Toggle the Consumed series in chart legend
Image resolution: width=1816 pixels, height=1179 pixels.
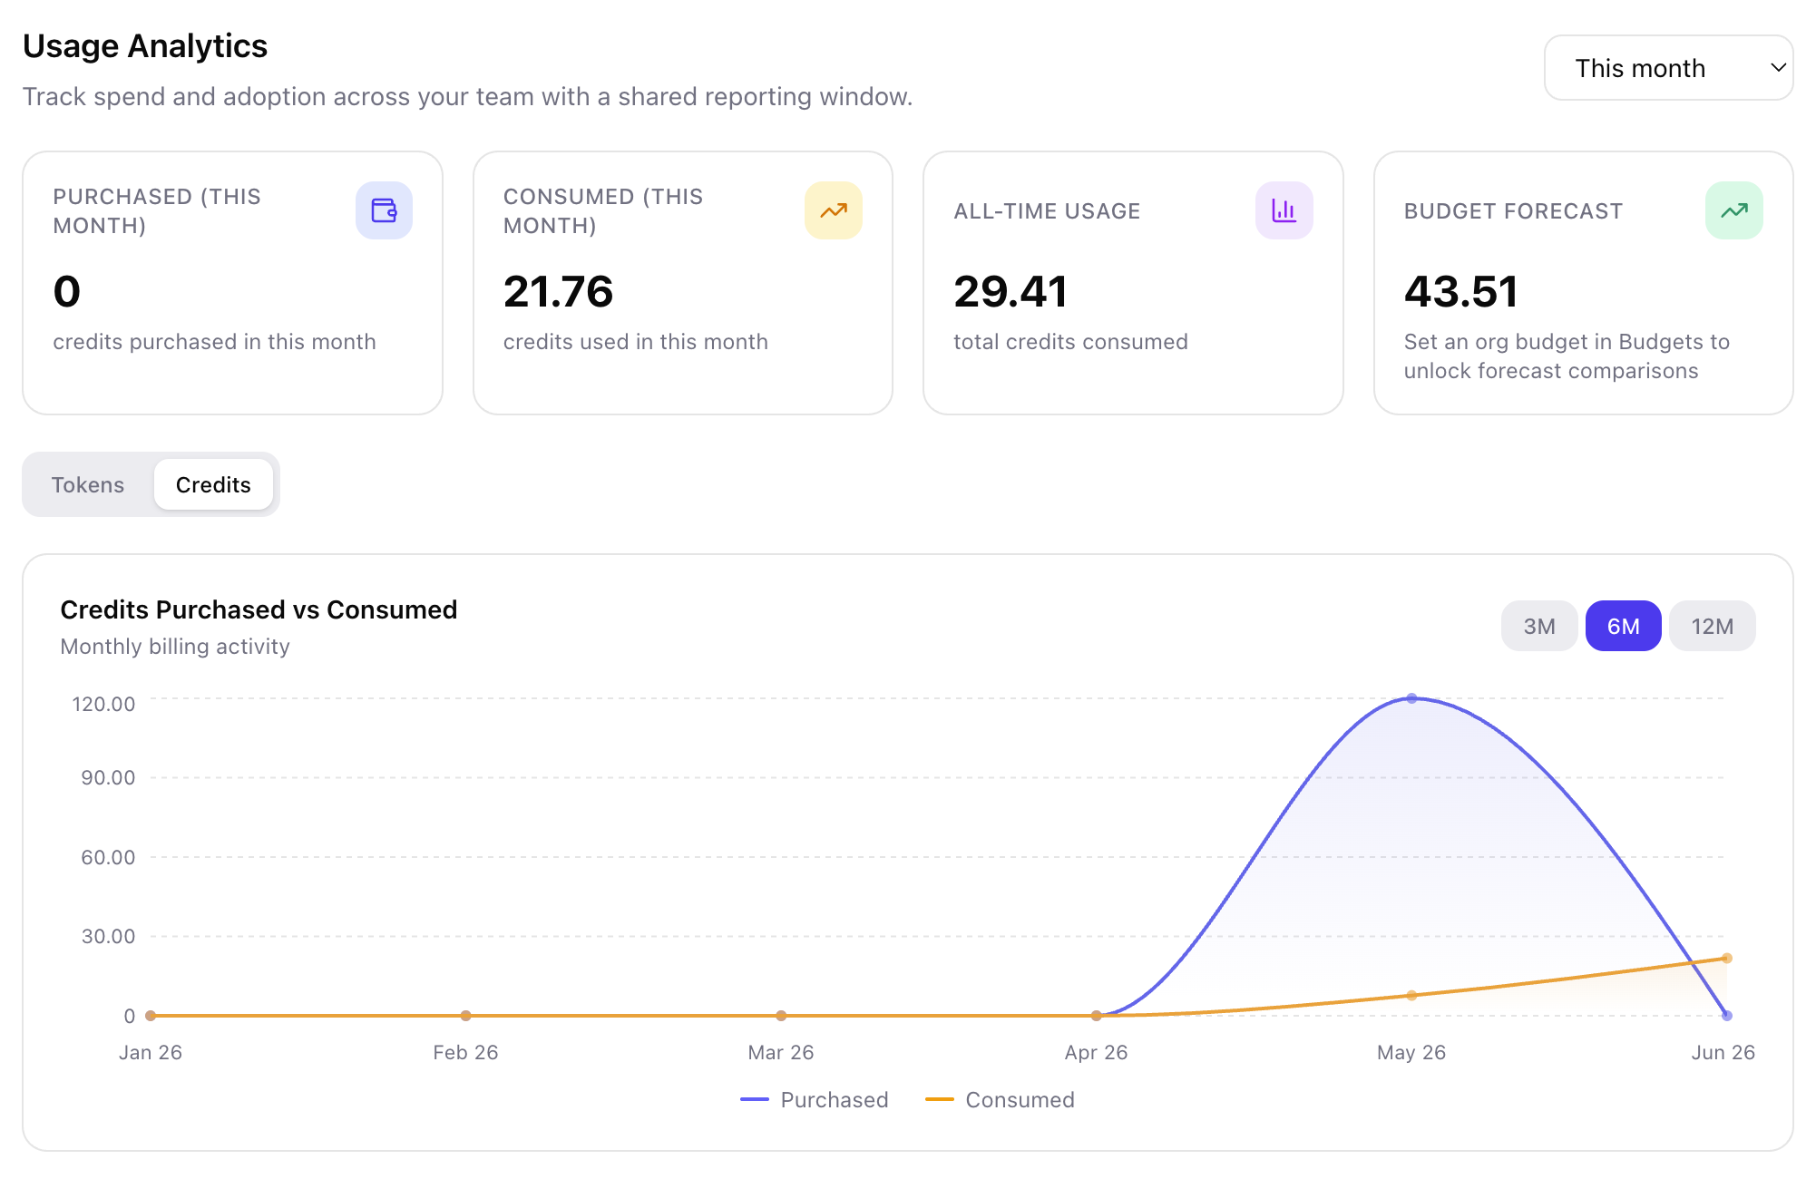[1000, 1100]
